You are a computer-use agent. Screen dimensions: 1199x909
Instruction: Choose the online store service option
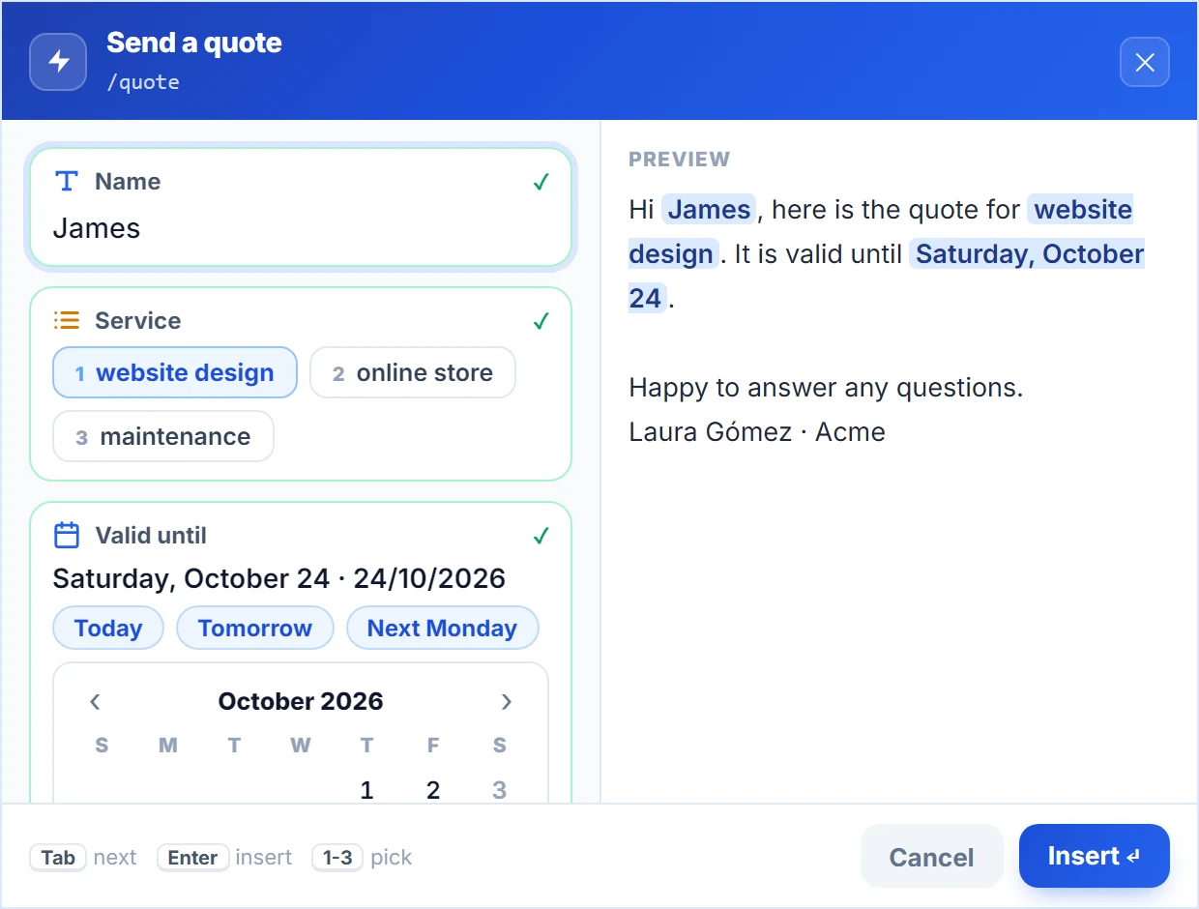pos(413,372)
